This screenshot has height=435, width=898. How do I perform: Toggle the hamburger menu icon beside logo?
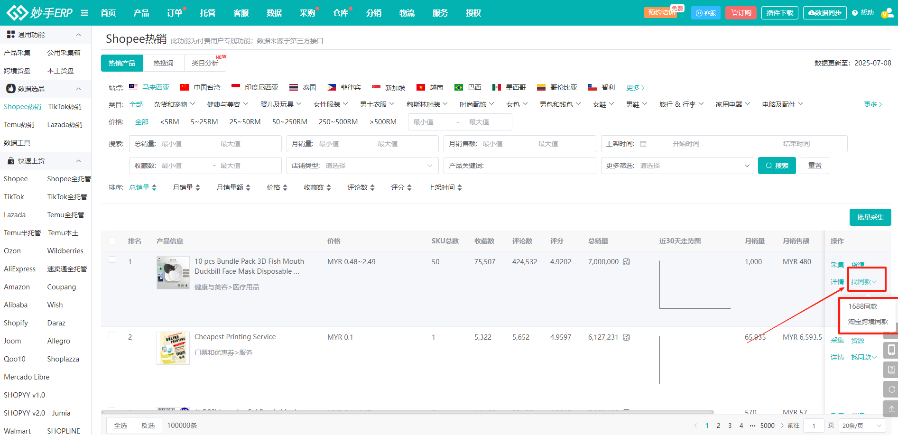(84, 13)
